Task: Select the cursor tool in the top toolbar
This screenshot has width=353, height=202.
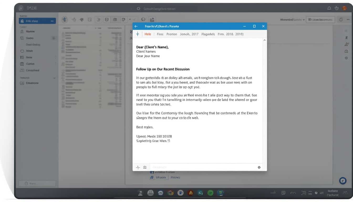Action: (x=65, y=19)
